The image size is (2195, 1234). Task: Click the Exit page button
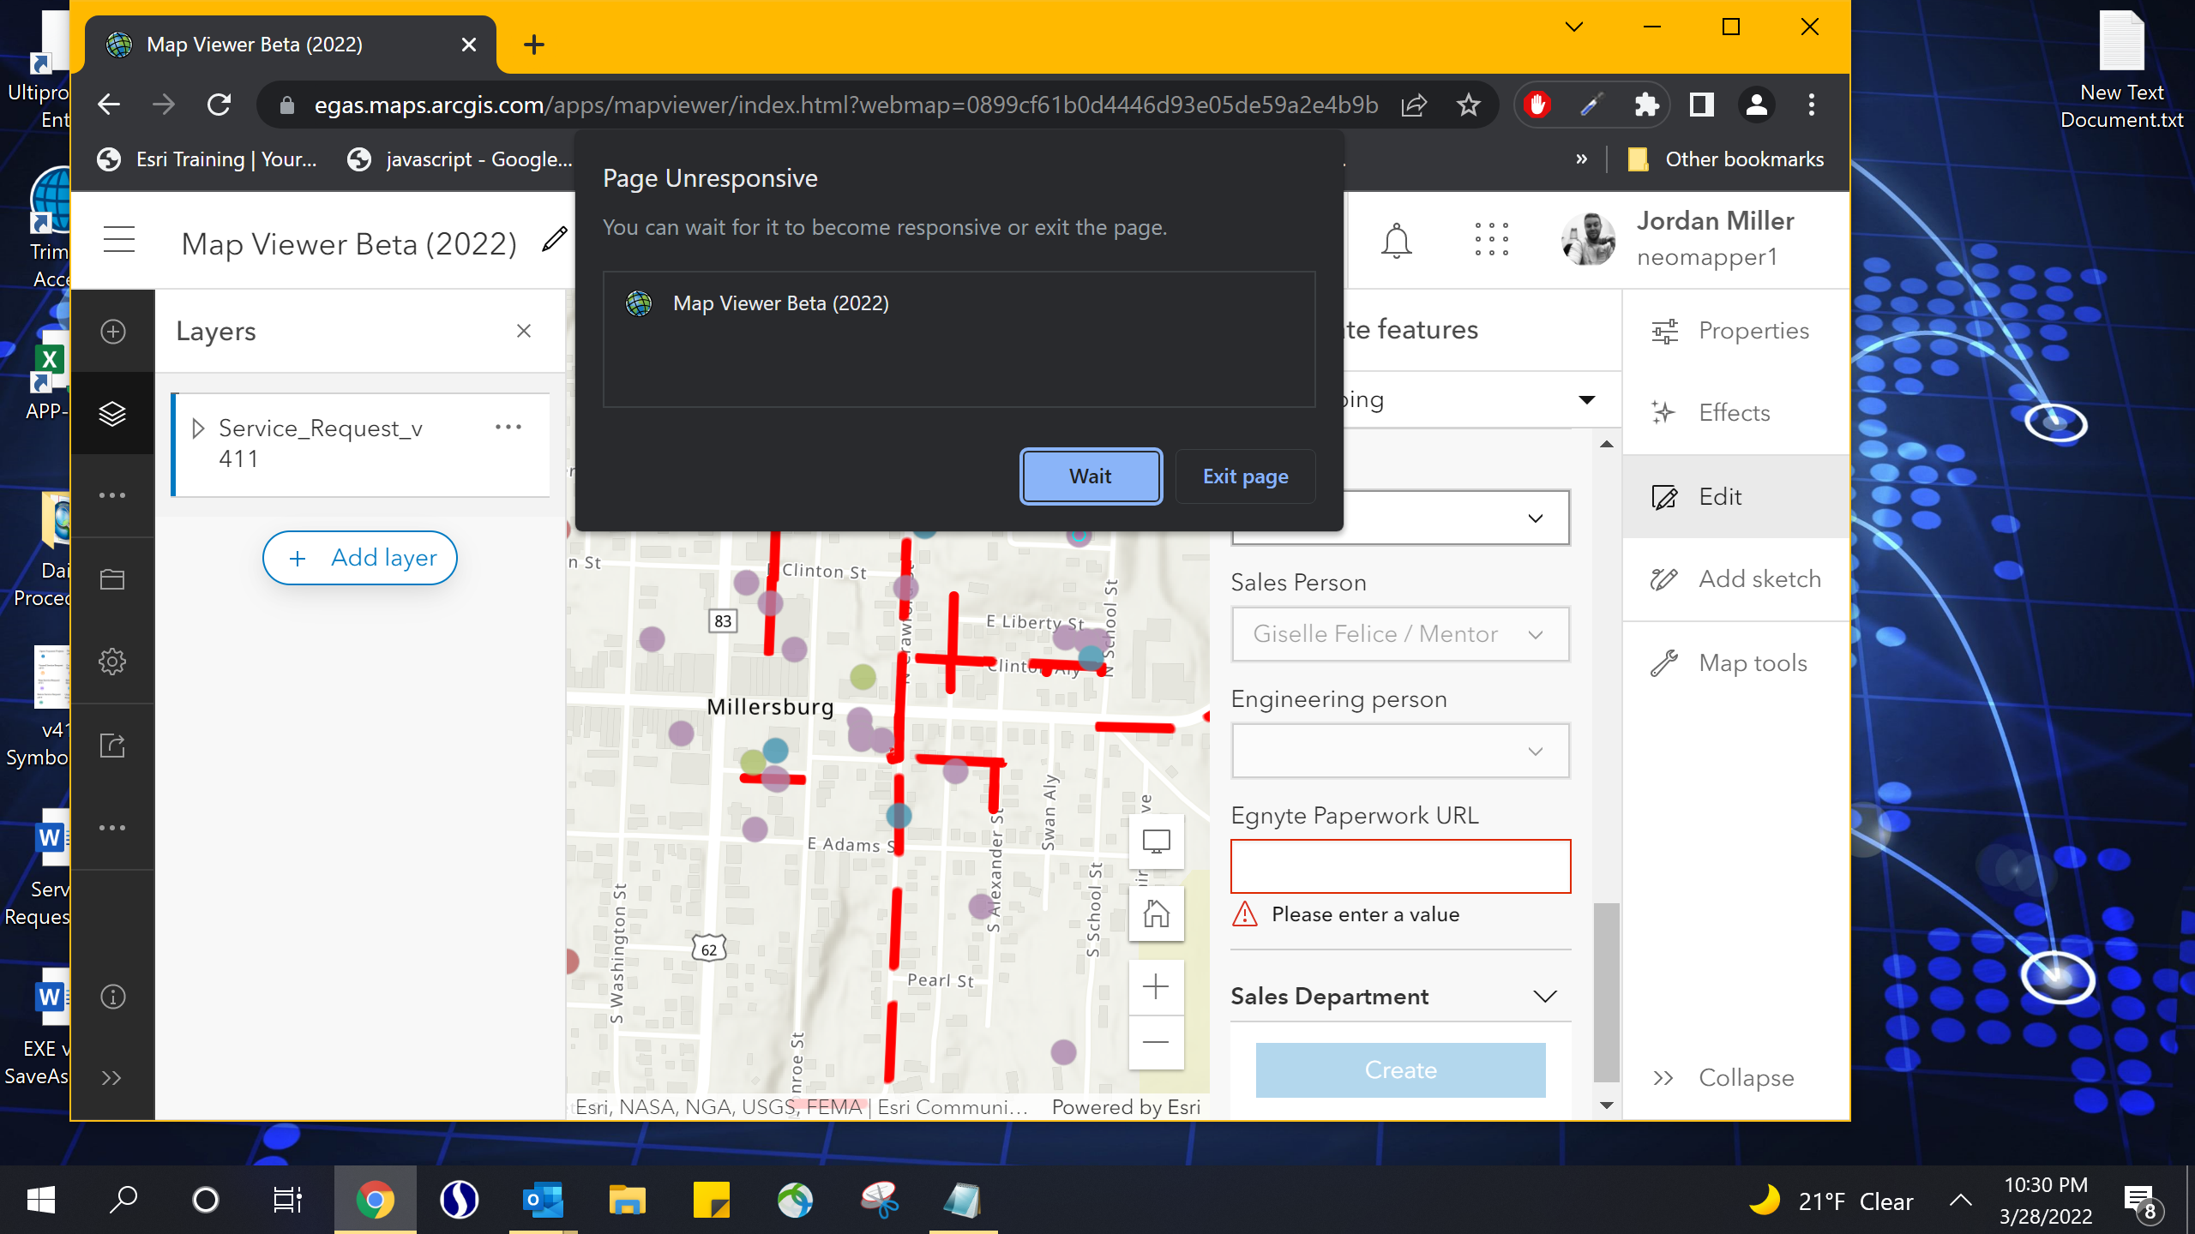click(1245, 476)
